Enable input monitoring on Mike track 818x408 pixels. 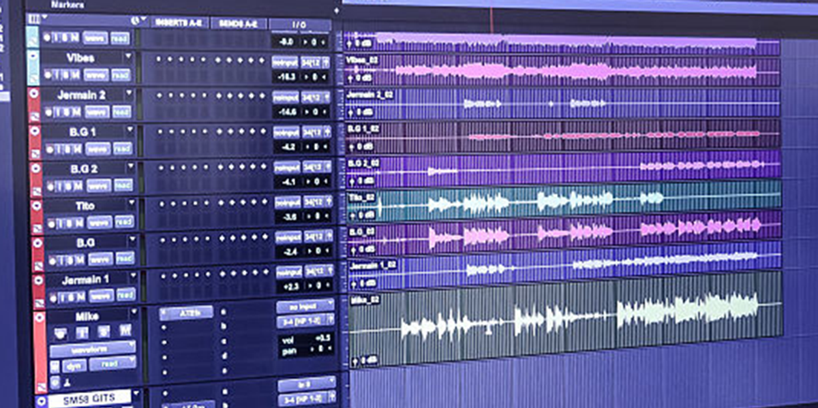pos(82,332)
